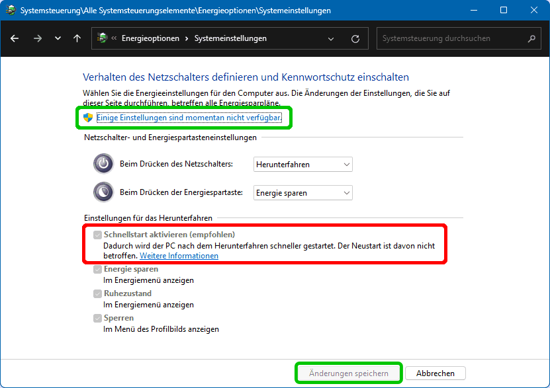Click the back navigation arrow
Screen dimensions: 550x388
[x=15, y=38]
